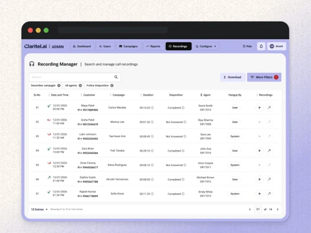Play recording for Zara Khan row
The height and width of the screenshot is (233, 311).
coord(259,150)
